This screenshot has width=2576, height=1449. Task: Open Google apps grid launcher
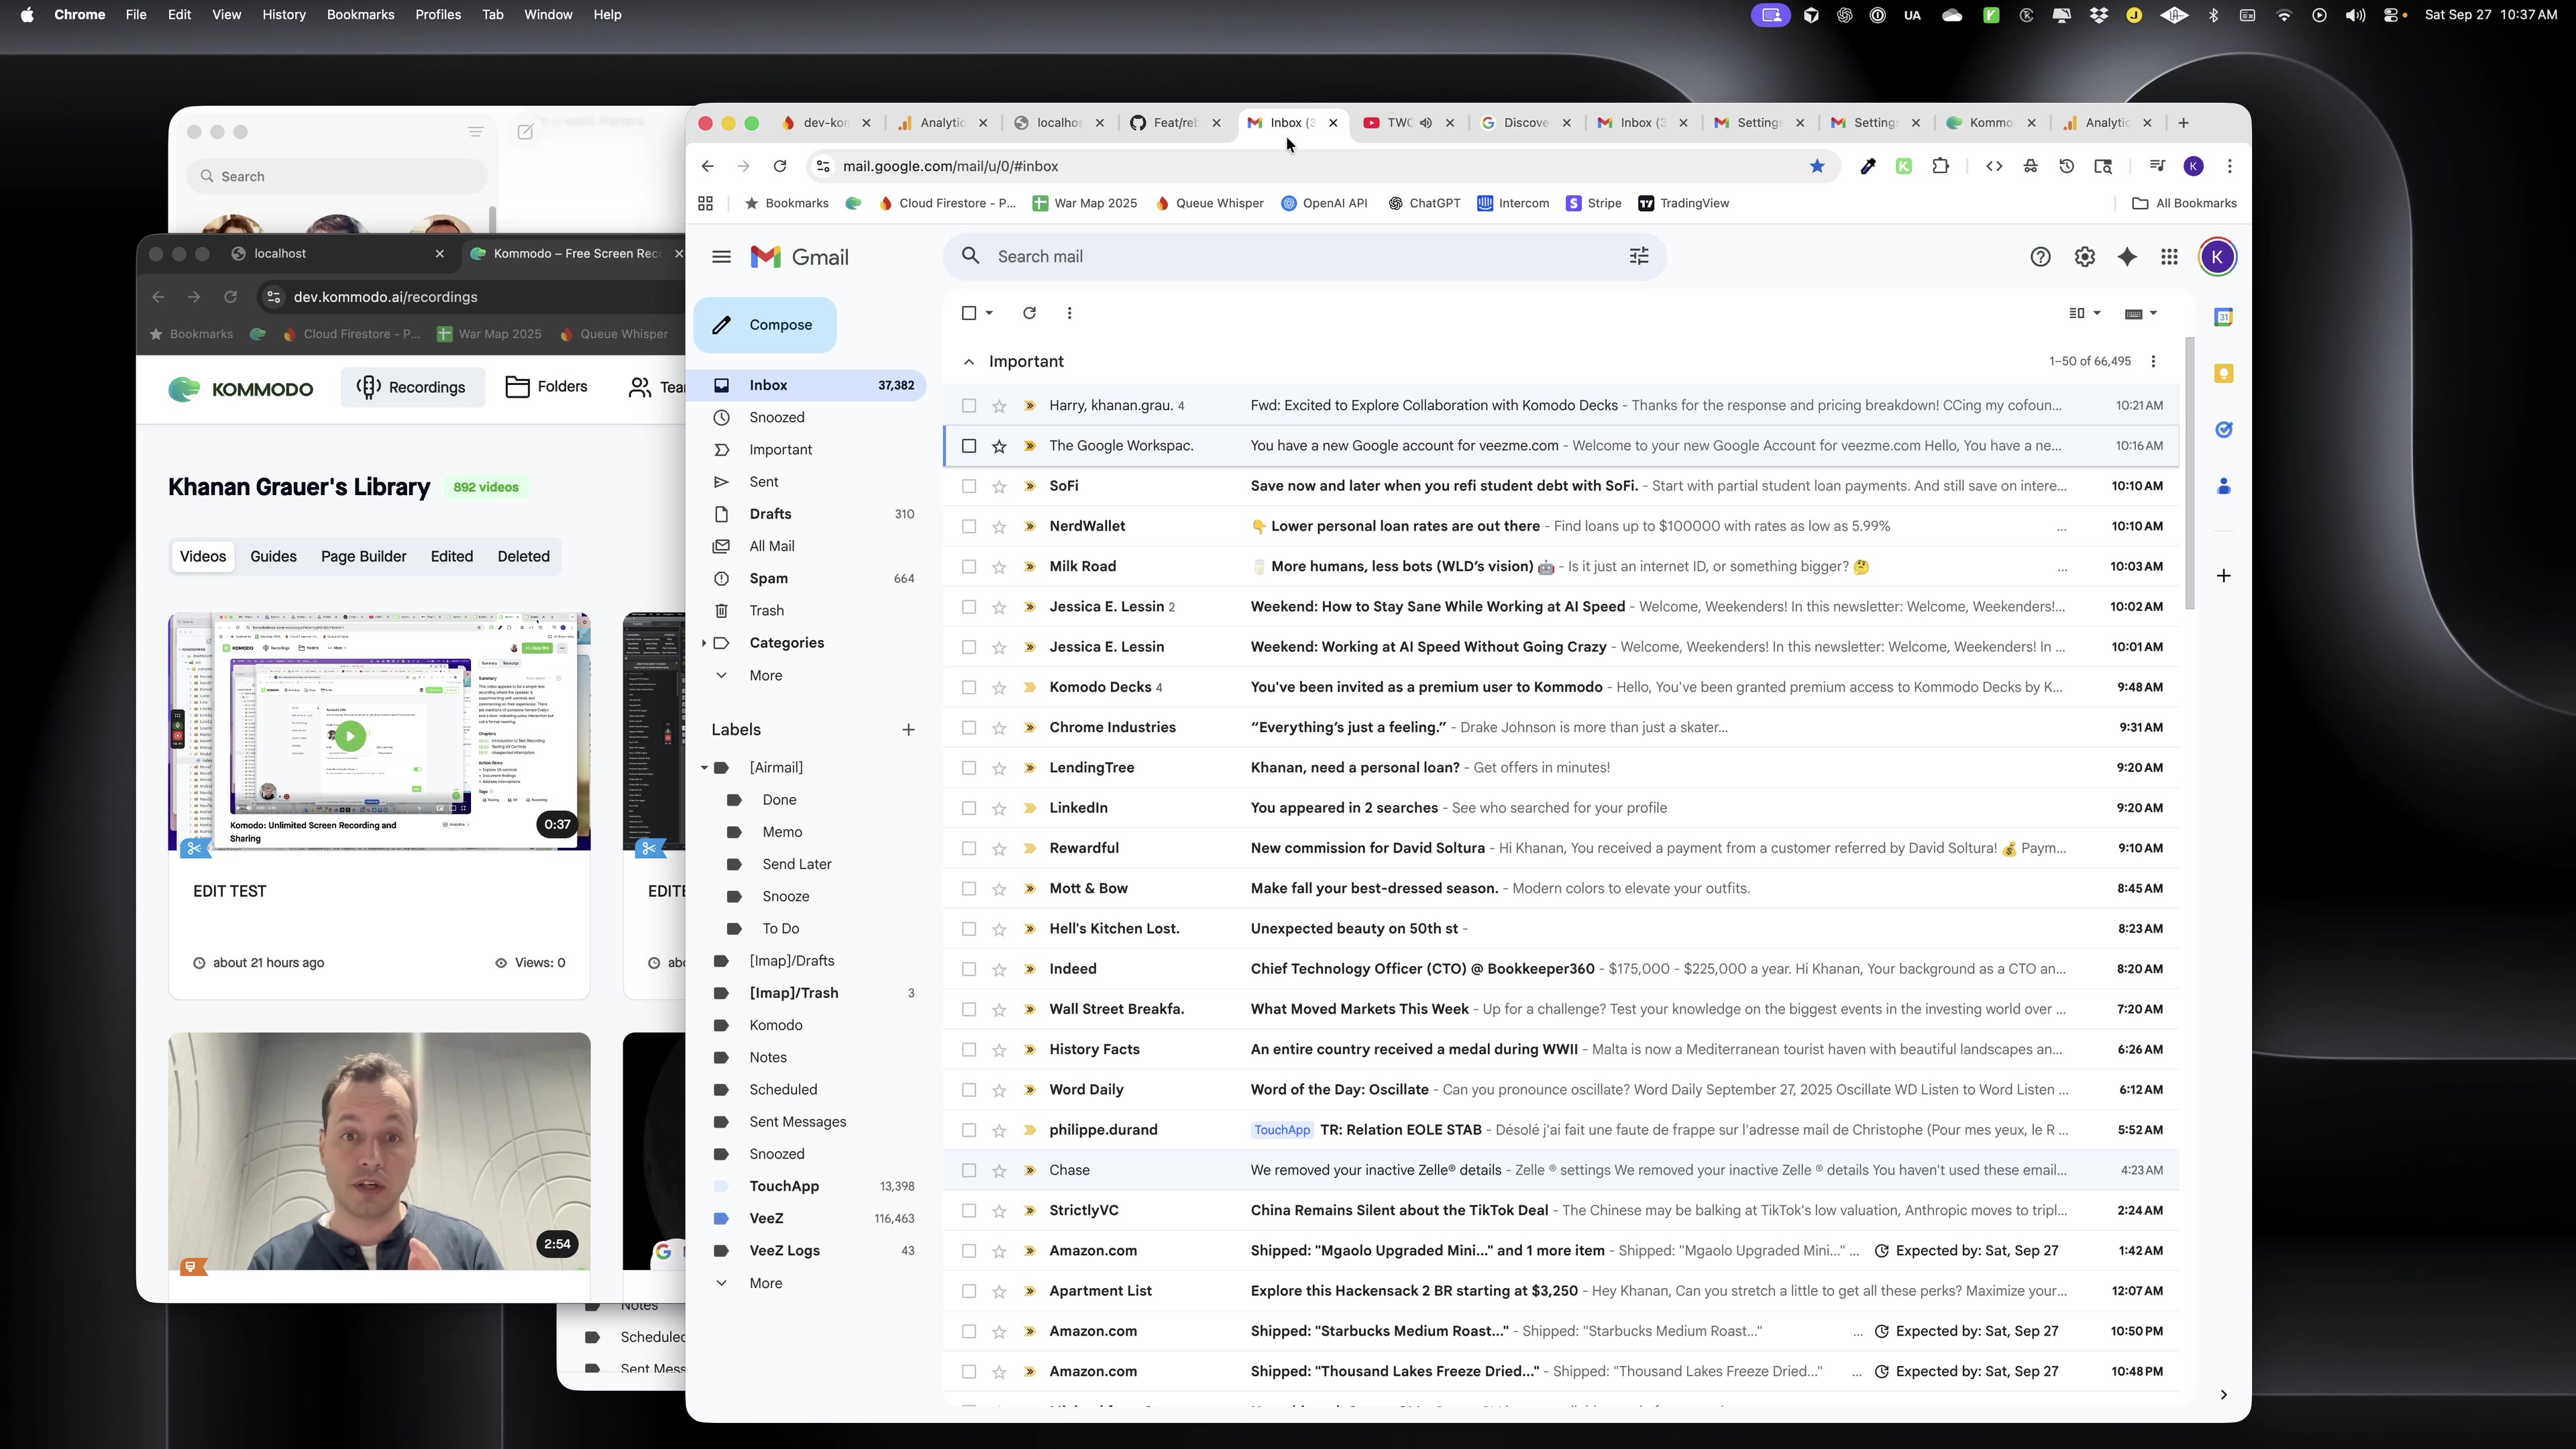[2169, 257]
